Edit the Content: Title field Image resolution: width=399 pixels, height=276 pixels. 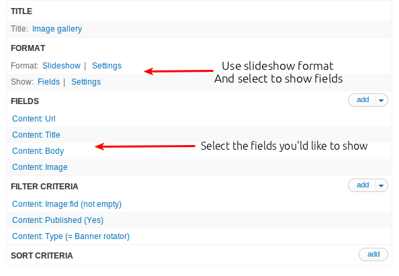[36, 135]
